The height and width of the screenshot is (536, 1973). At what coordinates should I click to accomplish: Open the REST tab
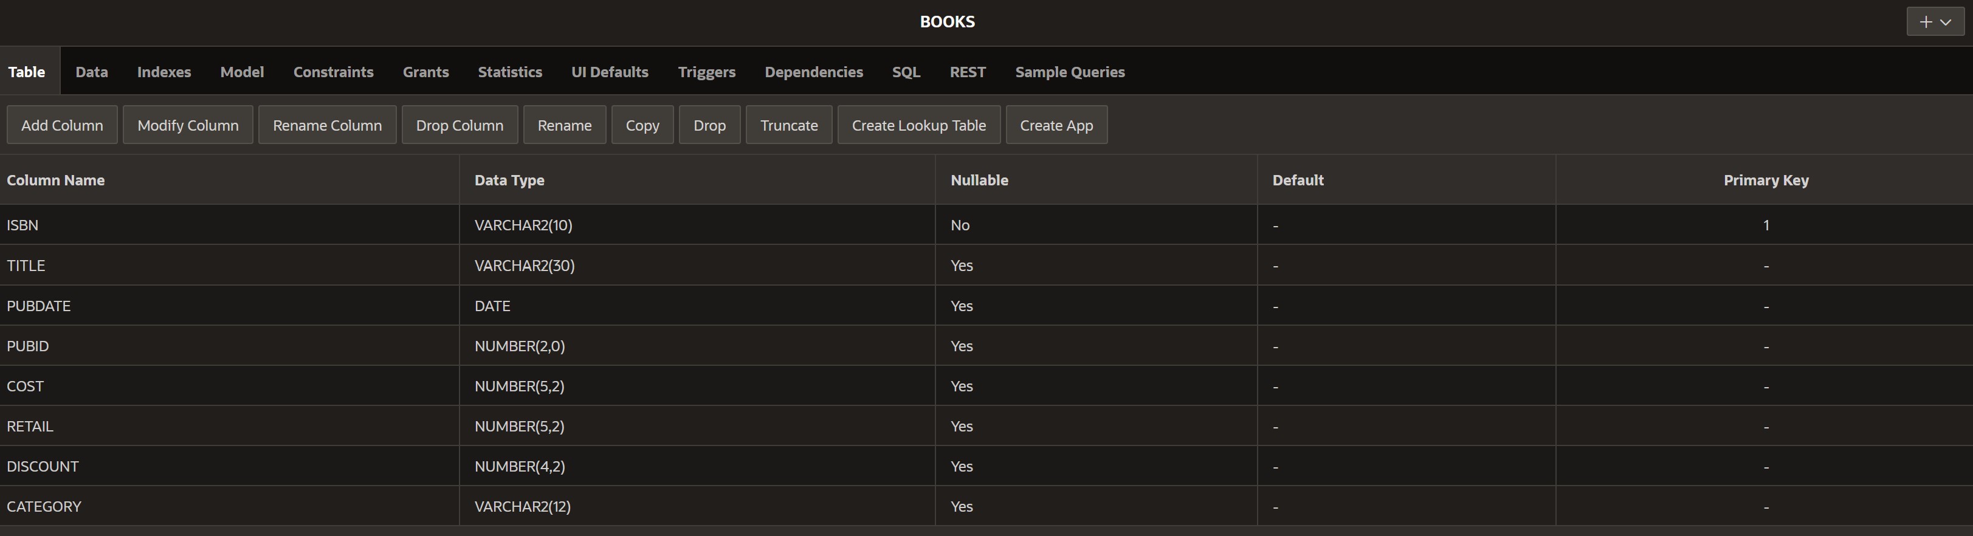click(968, 72)
